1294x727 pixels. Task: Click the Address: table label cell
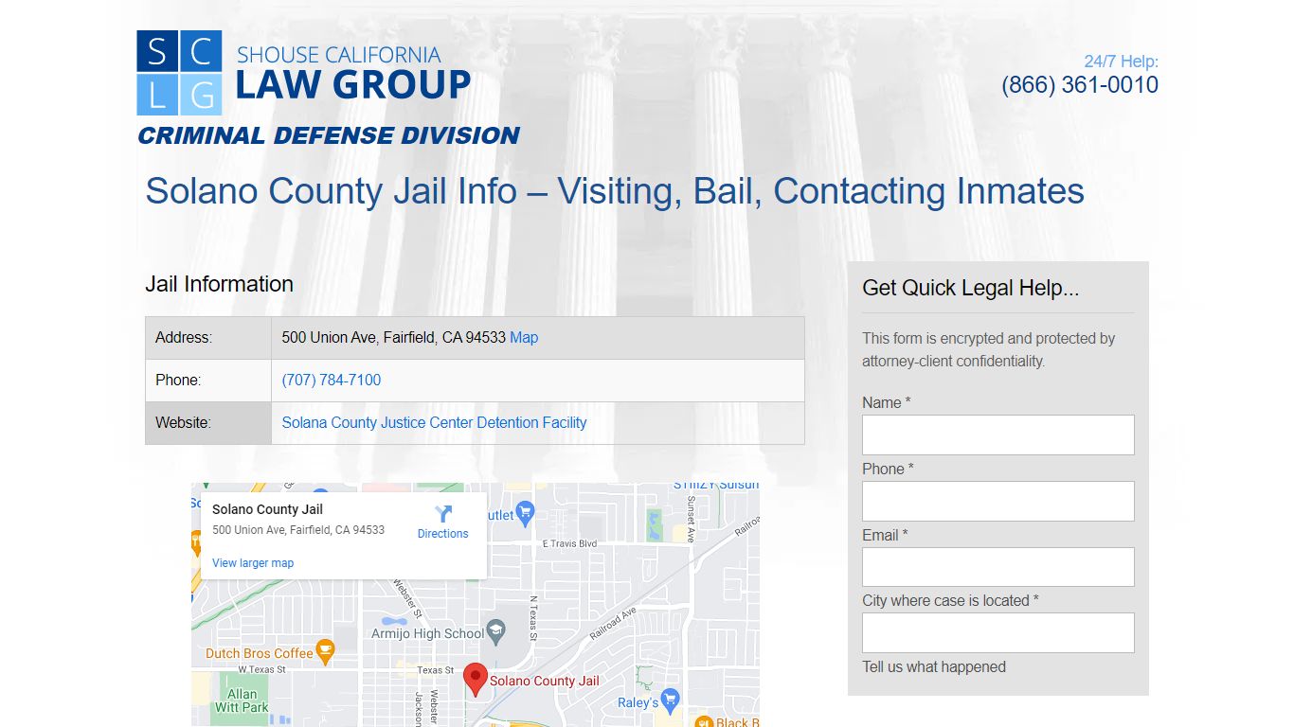208,338
